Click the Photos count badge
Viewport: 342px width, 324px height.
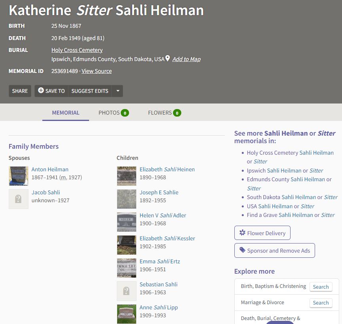click(x=125, y=113)
